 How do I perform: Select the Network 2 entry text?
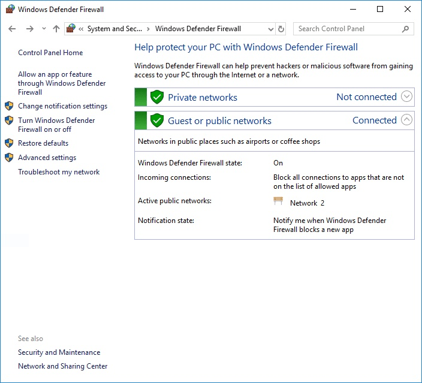tap(307, 203)
